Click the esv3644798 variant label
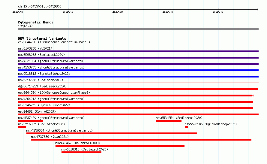Screen dimensions: 267x164 point(54,42)
